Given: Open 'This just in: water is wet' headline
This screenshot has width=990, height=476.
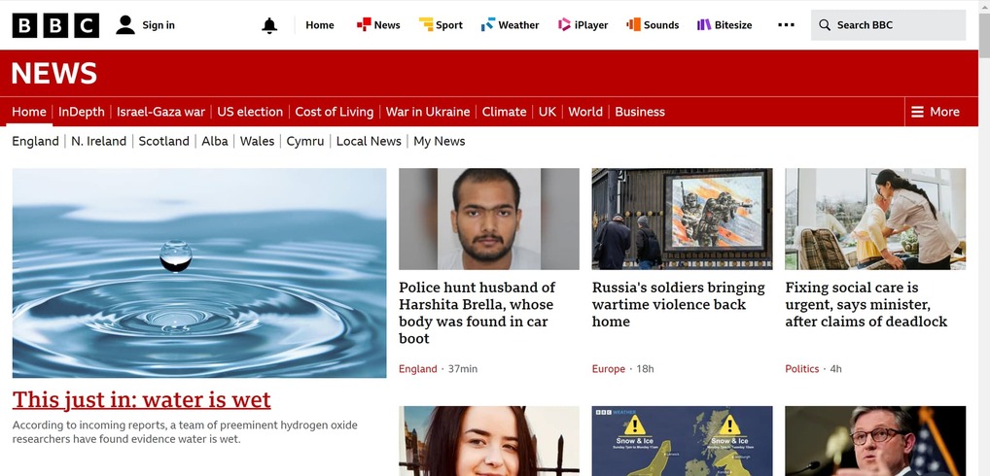Looking at the screenshot, I should [141, 399].
